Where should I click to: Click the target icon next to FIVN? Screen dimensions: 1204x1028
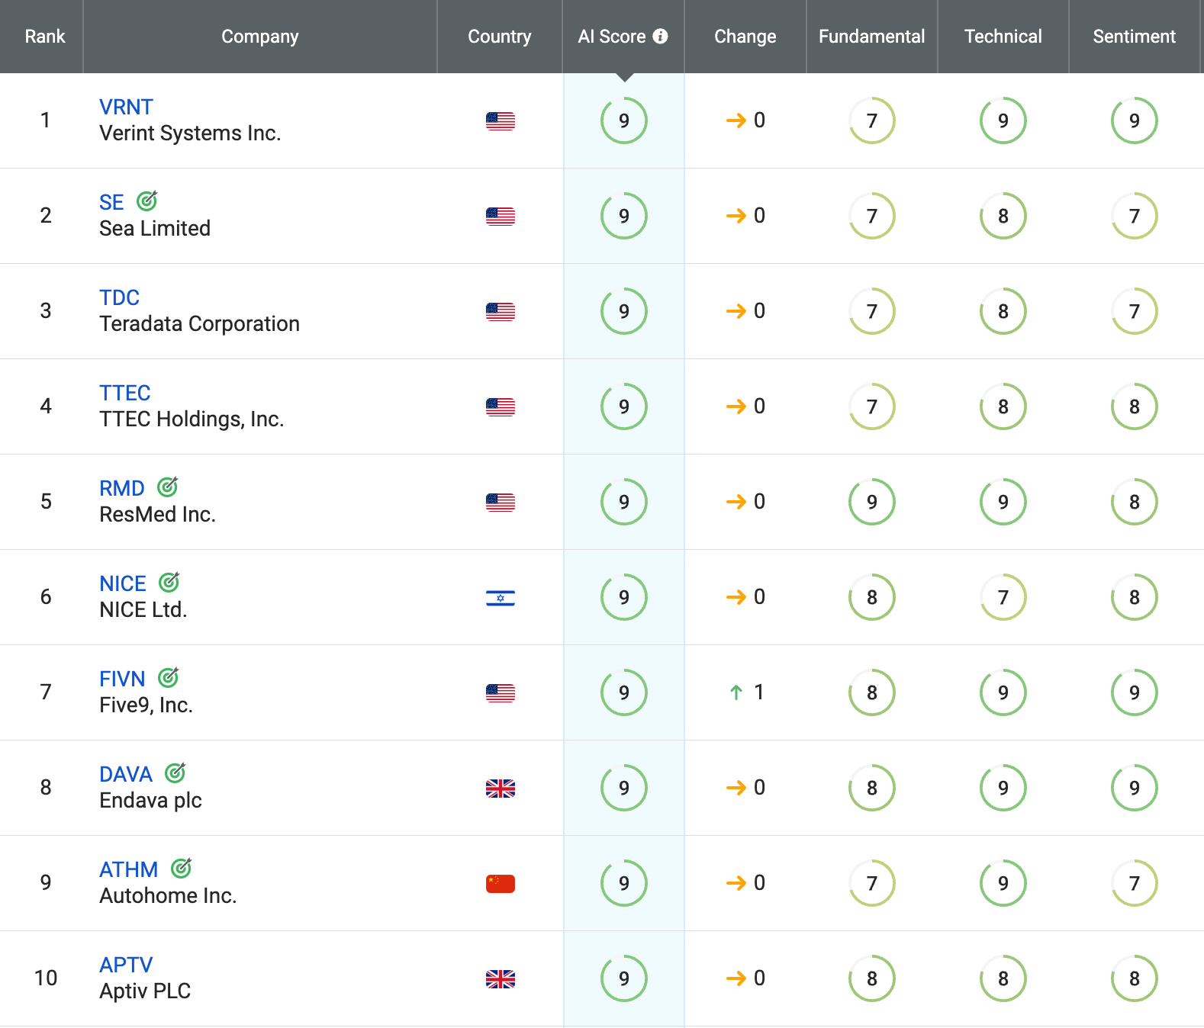point(169,677)
